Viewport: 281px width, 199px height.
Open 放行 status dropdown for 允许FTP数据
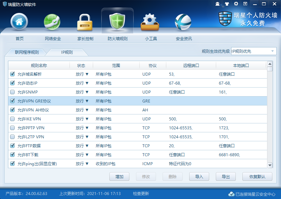click(82, 146)
